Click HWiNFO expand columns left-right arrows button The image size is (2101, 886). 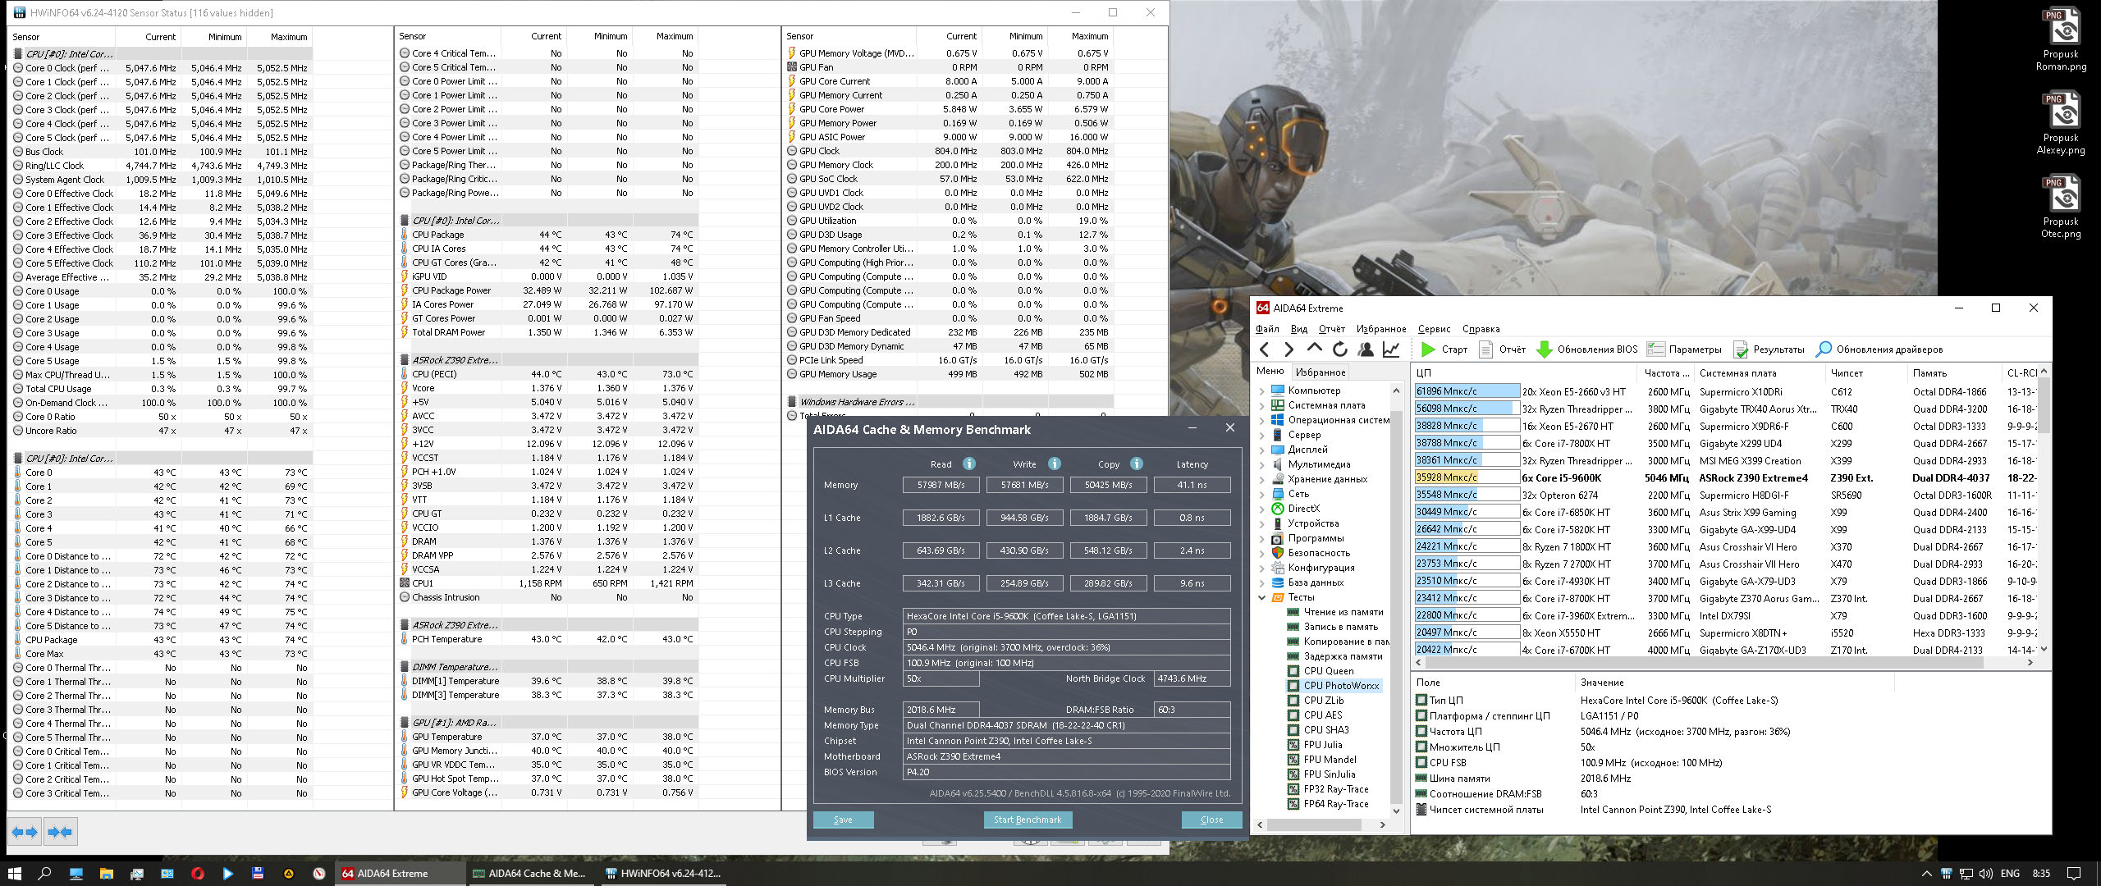(x=25, y=832)
